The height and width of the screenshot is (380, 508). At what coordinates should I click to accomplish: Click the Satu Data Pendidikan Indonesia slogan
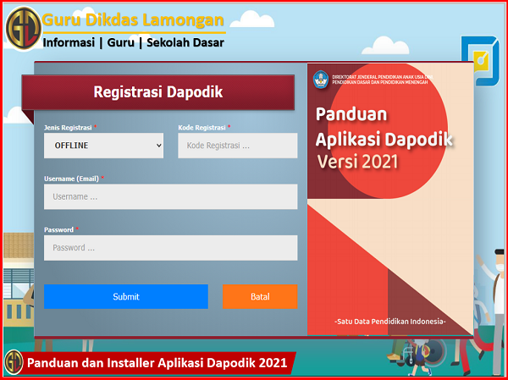pyautogui.click(x=390, y=322)
